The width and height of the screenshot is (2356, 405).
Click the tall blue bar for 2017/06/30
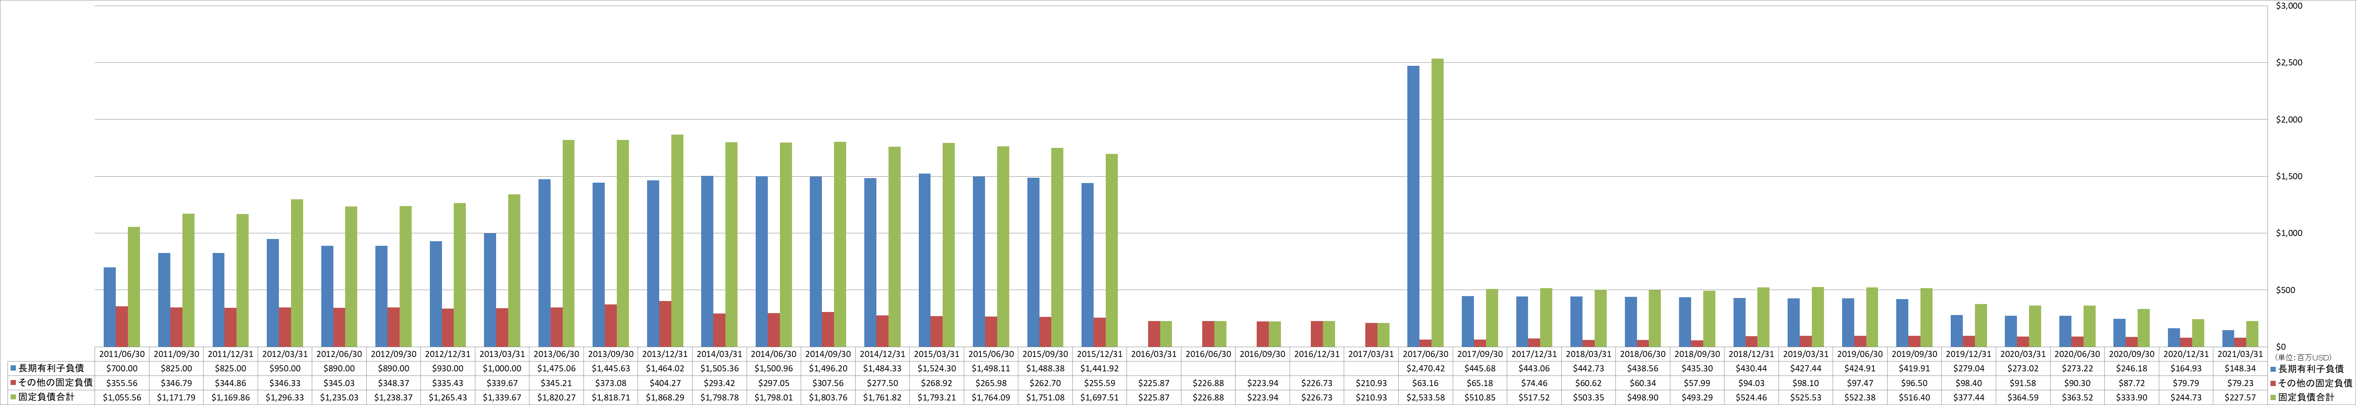1413,206
